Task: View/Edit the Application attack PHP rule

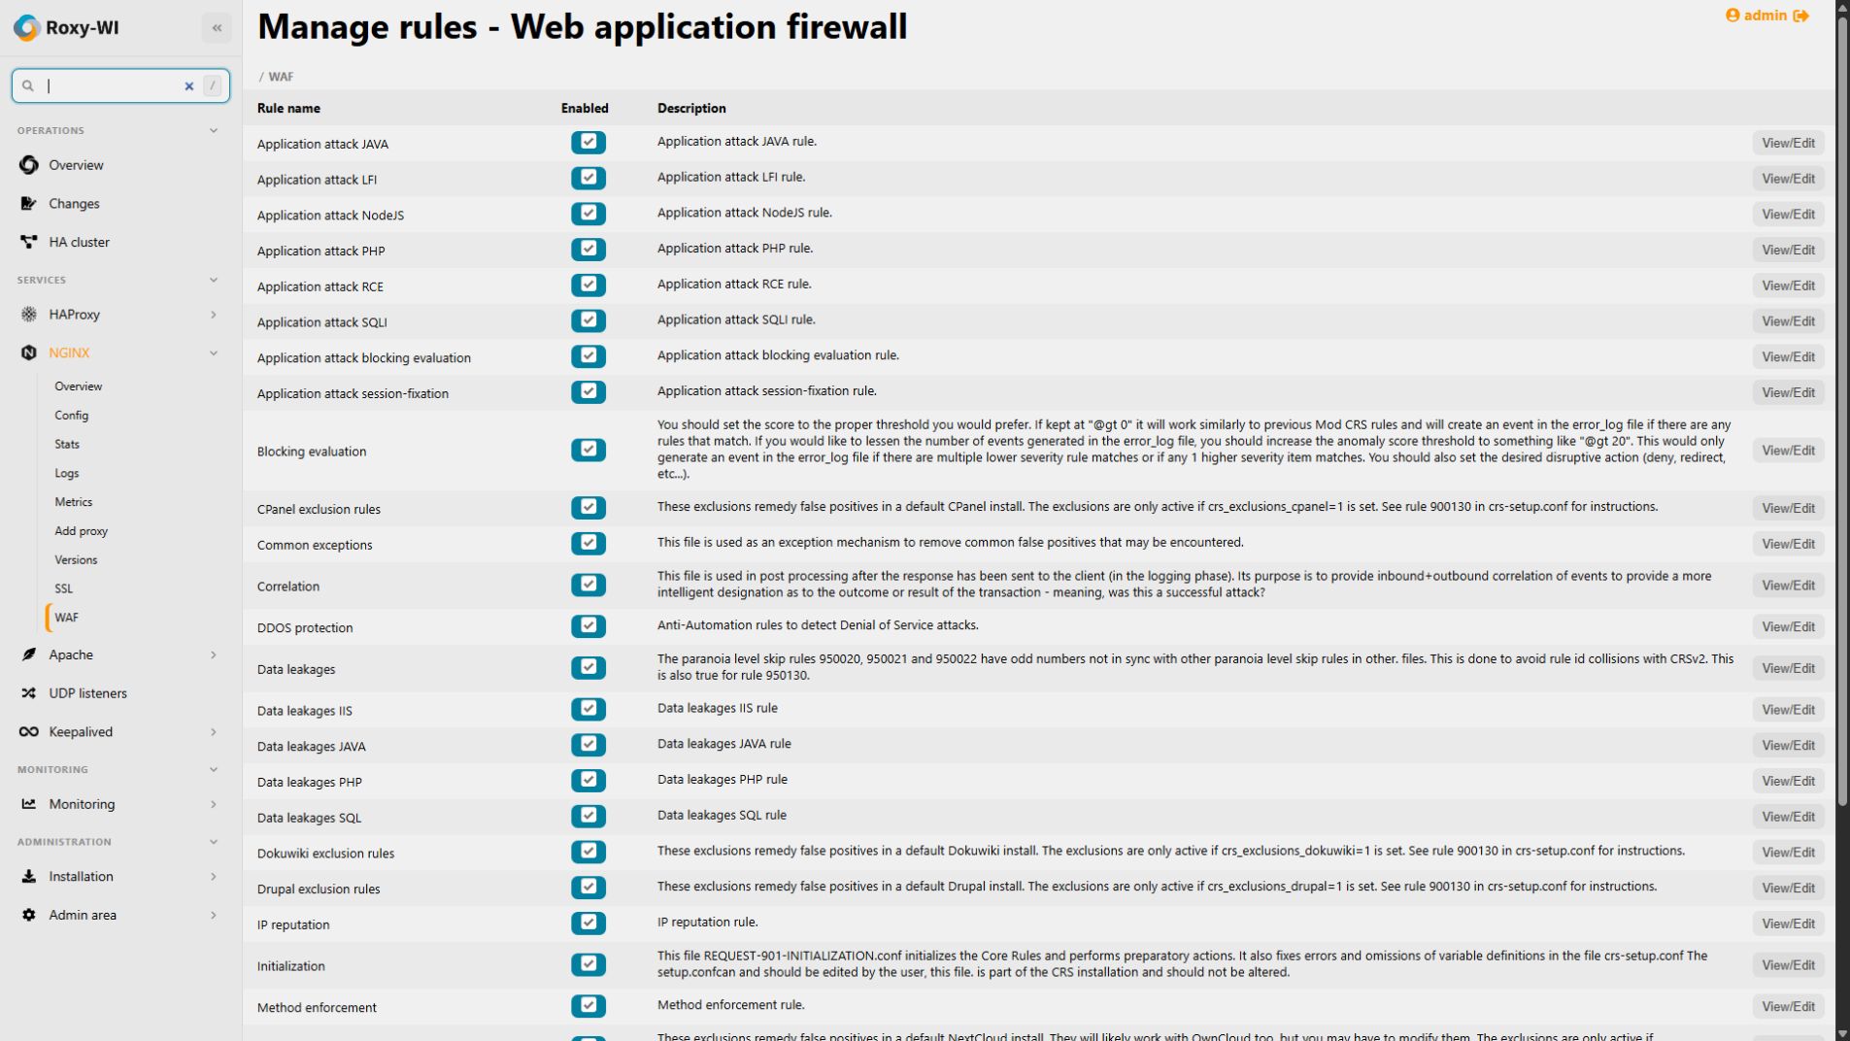Action: (1788, 251)
